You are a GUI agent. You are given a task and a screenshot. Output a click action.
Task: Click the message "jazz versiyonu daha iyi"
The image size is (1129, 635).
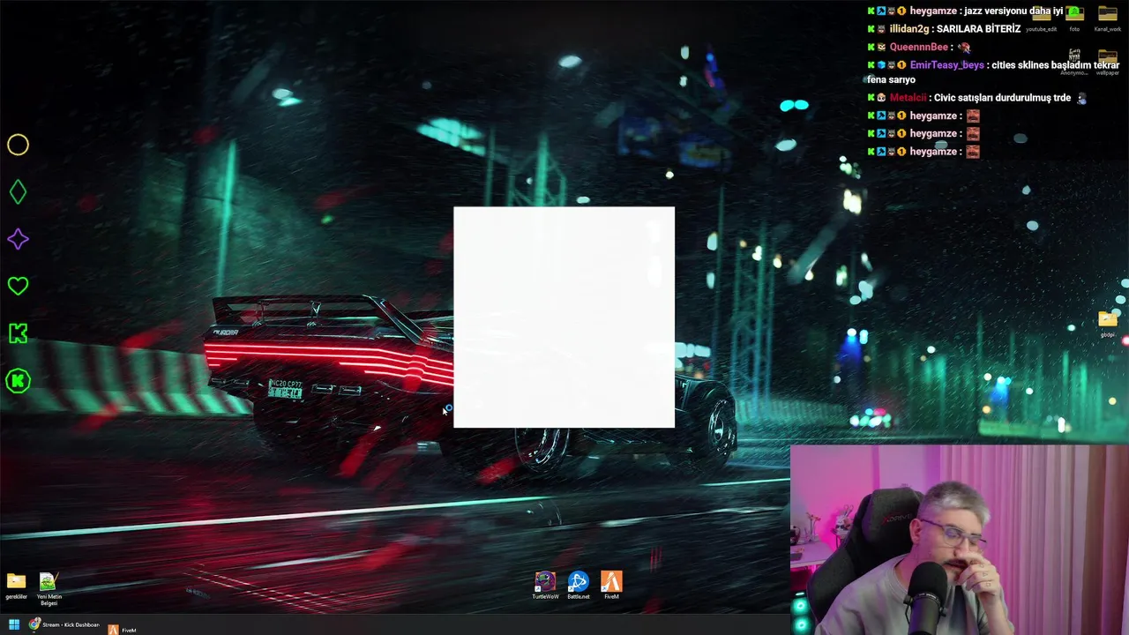point(1013,11)
